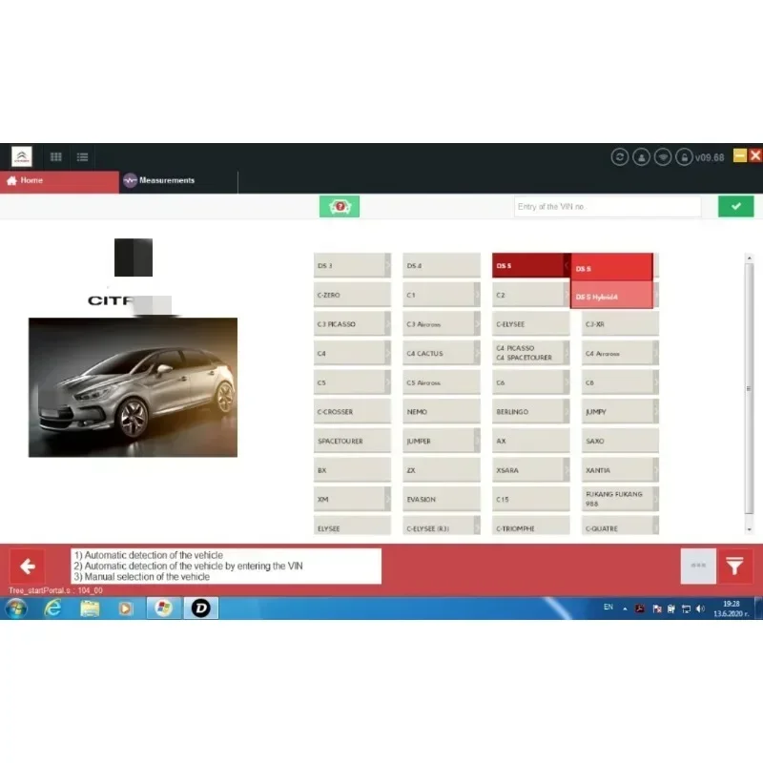763x763 pixels.
Task: Click the refresh circular icon
Action: [619, 157]
